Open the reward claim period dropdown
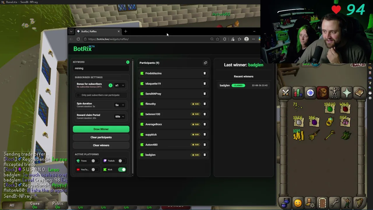This screenshot has height=210, width=373. (x=119, y=116)
